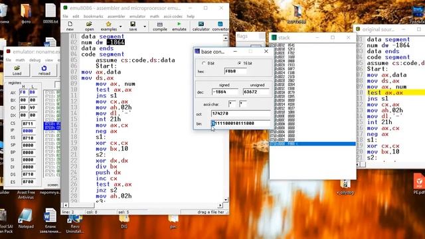Click the editor horizontal scroll right arrow

coord(220,205)
